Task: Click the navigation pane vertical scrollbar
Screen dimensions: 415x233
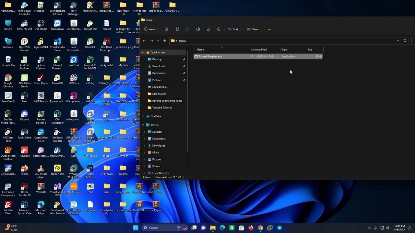Action: click(x=188, y=100)
